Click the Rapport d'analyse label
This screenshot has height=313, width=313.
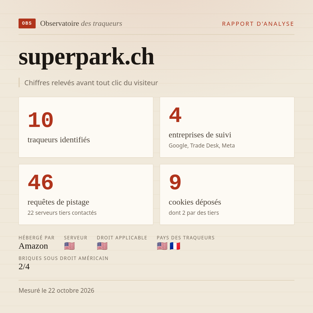pyautogui.click(x=258, y=24)
